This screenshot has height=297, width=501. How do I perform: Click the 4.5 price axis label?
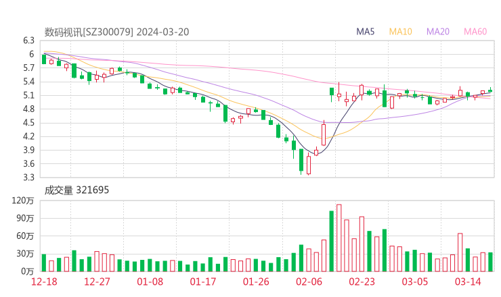point(28,123)
